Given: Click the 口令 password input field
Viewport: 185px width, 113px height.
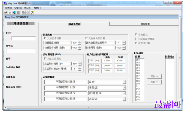Looking at the screenshot, I should tap(24, 38).
